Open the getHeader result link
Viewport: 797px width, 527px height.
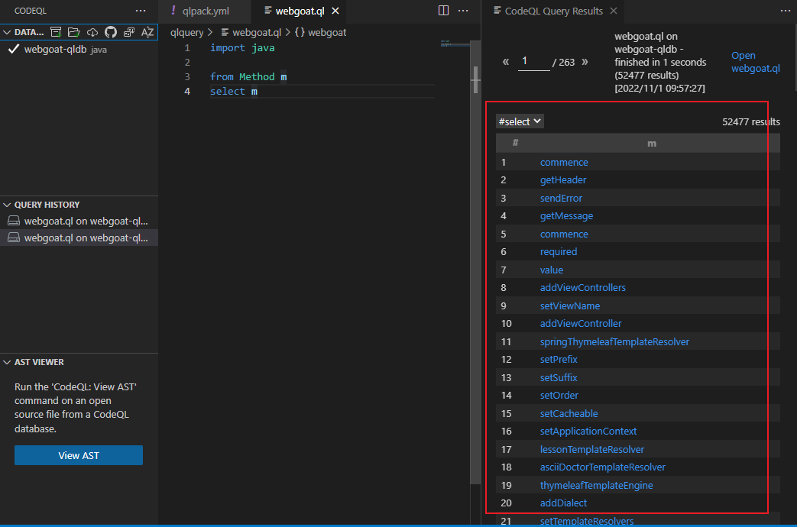[x=562, y=180]
